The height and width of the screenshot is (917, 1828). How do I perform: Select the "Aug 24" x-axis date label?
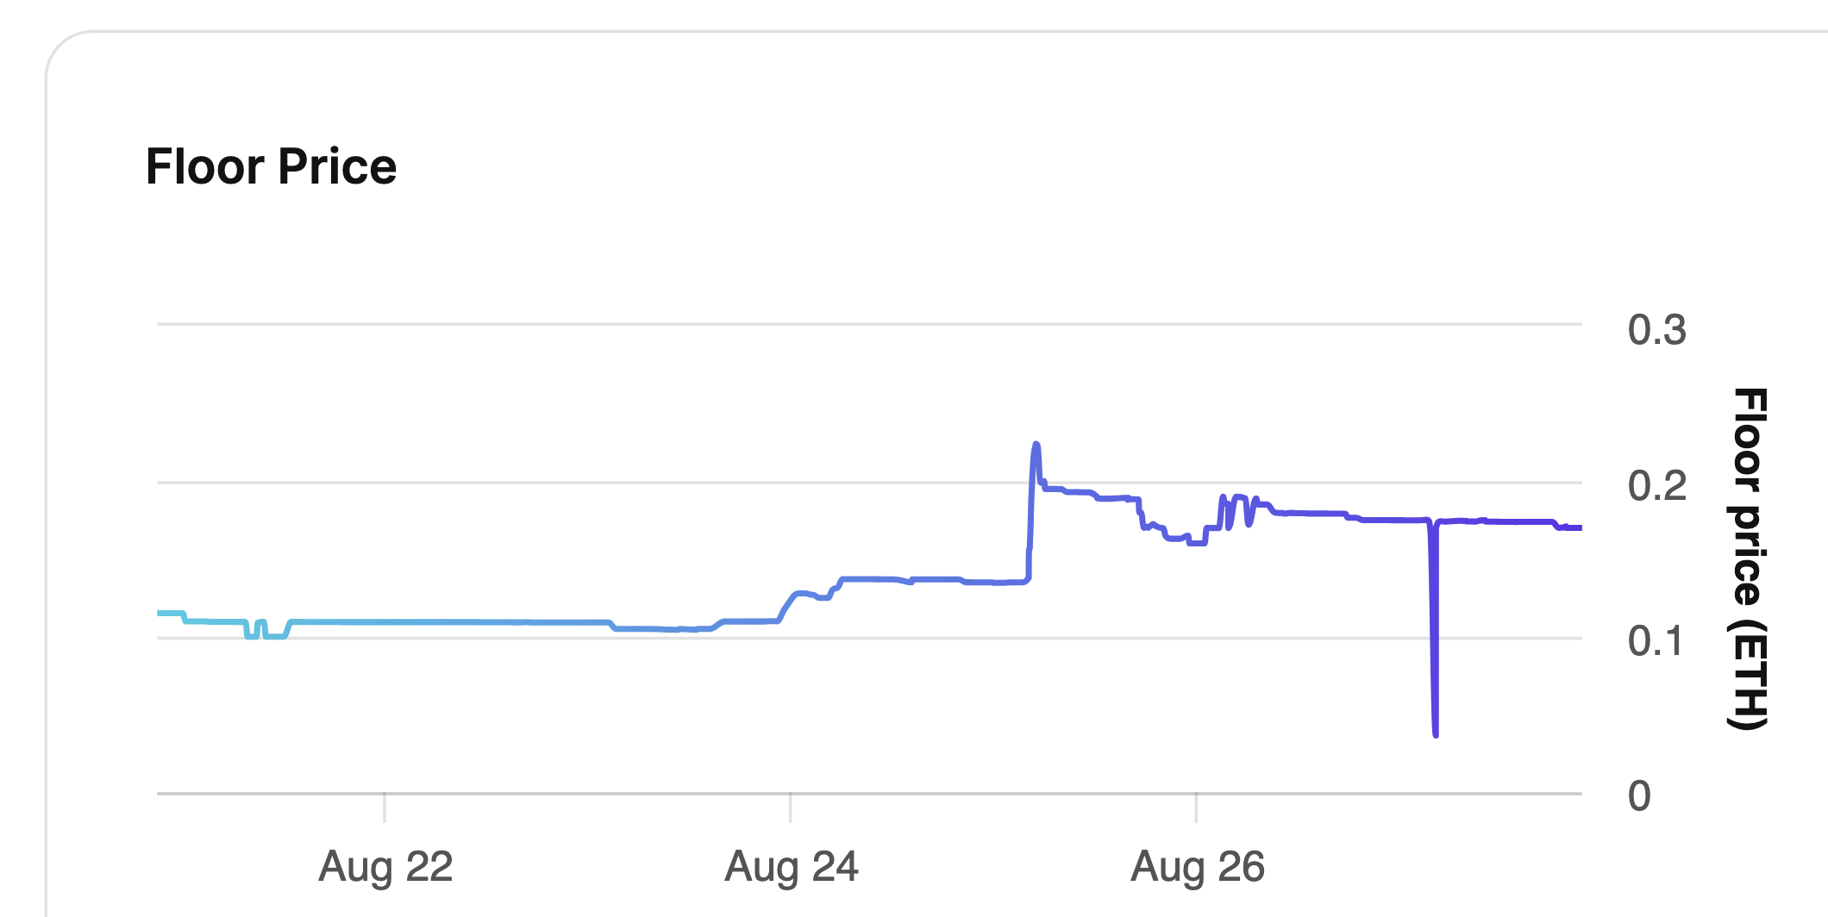pos(792,867)
